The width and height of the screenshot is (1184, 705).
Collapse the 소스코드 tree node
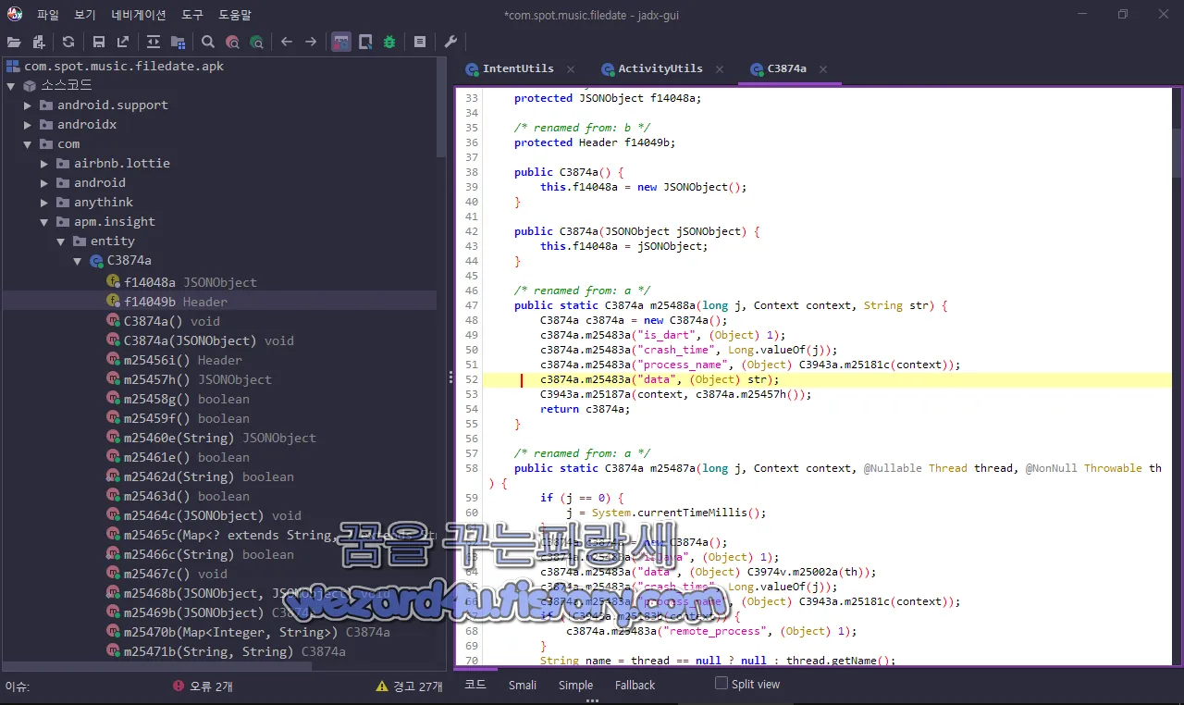pos(11,86)
